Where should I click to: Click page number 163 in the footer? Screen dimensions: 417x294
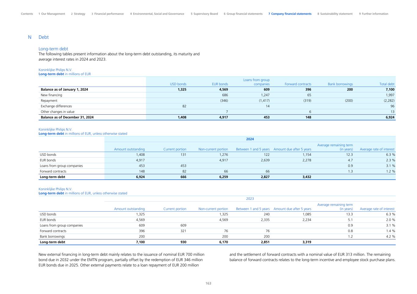pyautogui.click(x=208, y=283)
